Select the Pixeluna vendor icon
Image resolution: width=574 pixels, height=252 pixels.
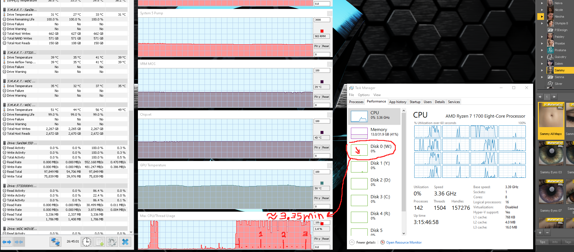click(x=550, y=50)
